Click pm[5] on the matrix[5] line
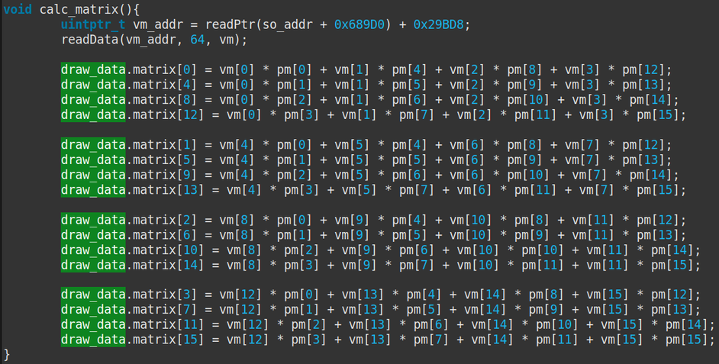The image size is (719, 364). 410,159
